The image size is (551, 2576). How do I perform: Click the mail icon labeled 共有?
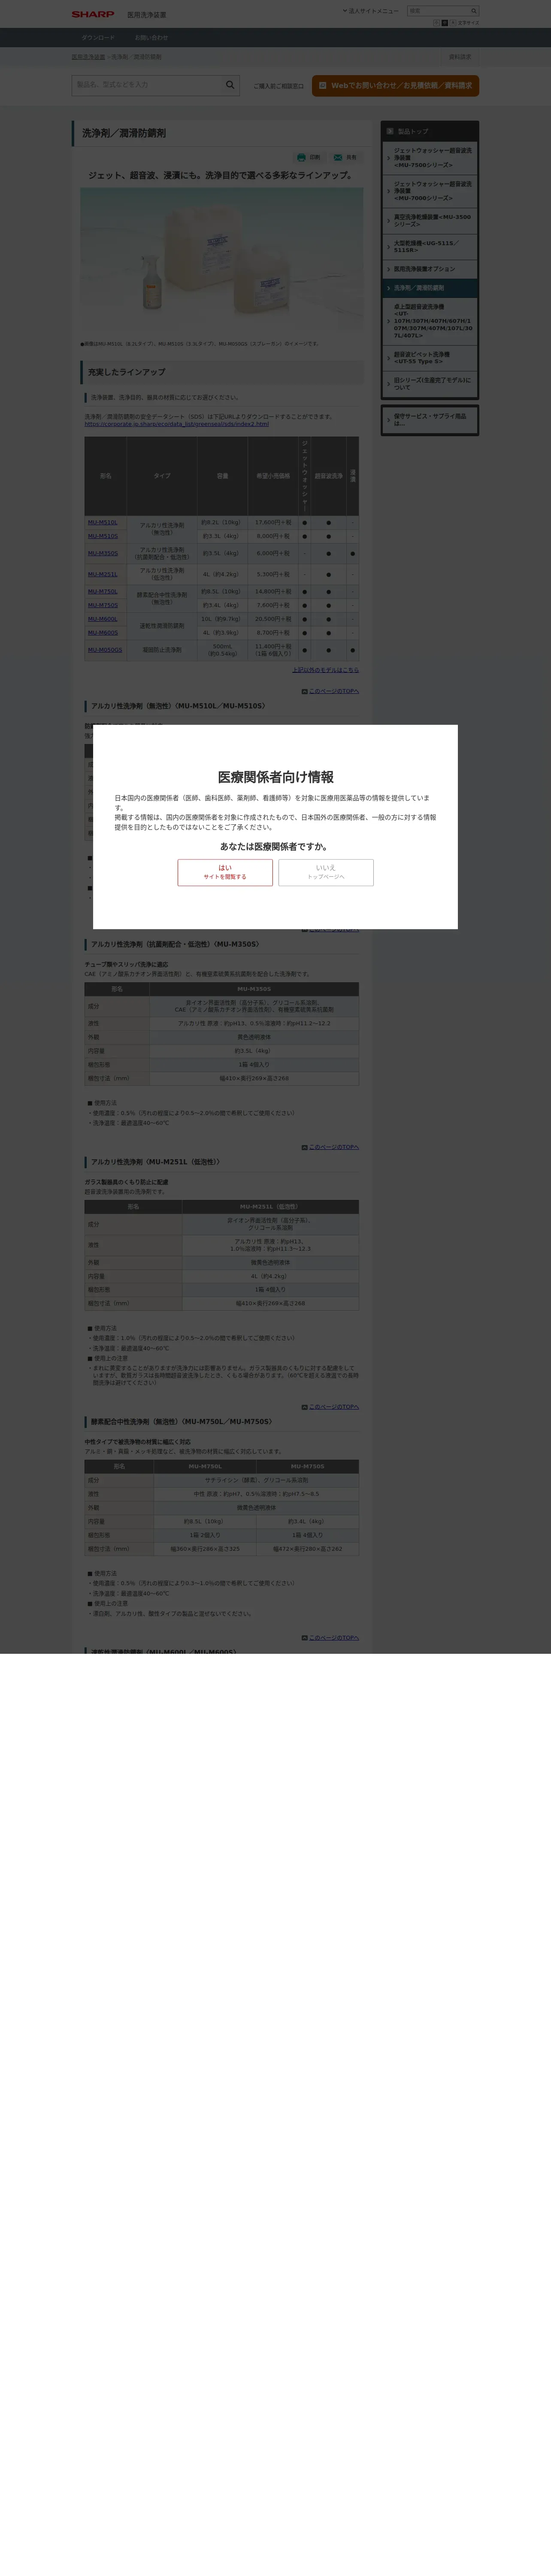[338, 158]
